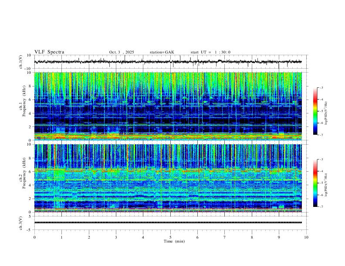Click the "-7" tick on ch.1 colorbar

321,135
